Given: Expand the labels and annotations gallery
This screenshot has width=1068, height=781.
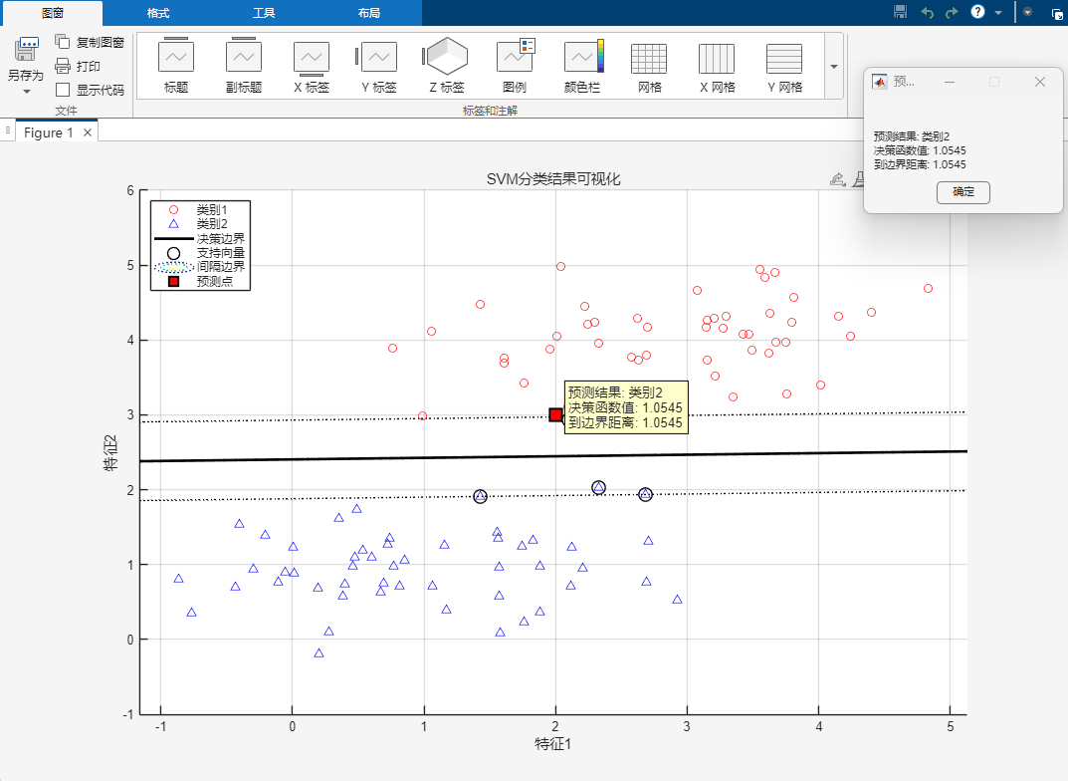Looking at the screenshot, I should [x=833, y=66].
